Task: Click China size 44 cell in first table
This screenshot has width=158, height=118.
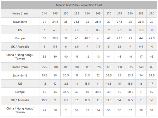Action: point(109,57)
